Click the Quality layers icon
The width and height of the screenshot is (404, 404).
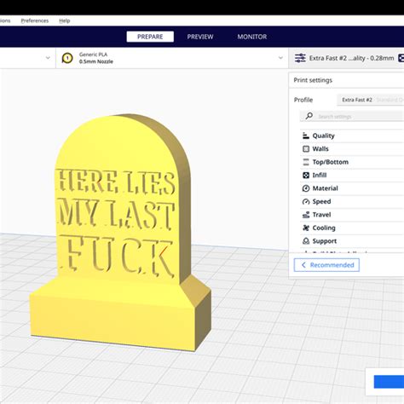[306, 136]
